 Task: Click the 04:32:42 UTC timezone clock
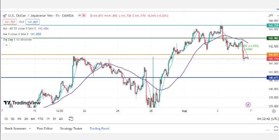click(268, 119)
